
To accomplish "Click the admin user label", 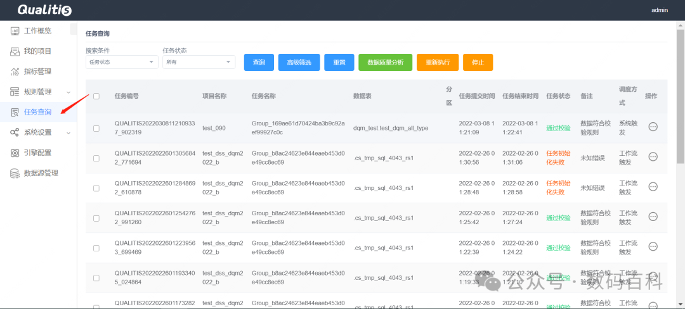I will pos(659,10).
